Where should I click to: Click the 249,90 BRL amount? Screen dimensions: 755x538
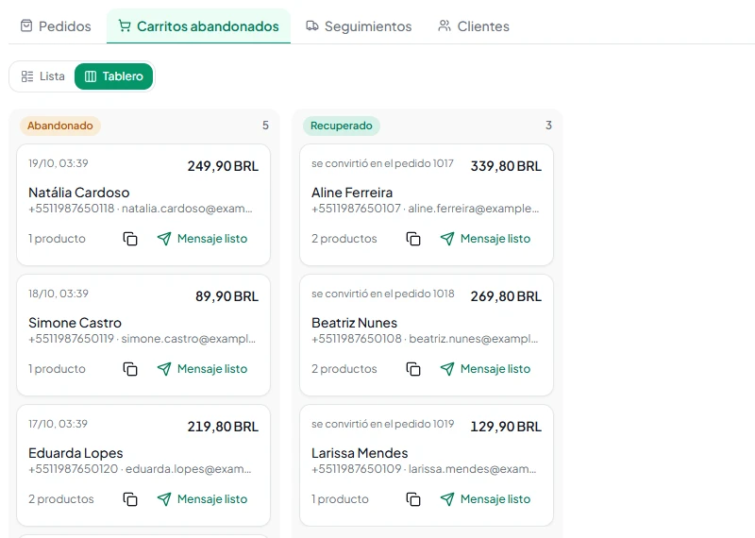pos(223,166)
